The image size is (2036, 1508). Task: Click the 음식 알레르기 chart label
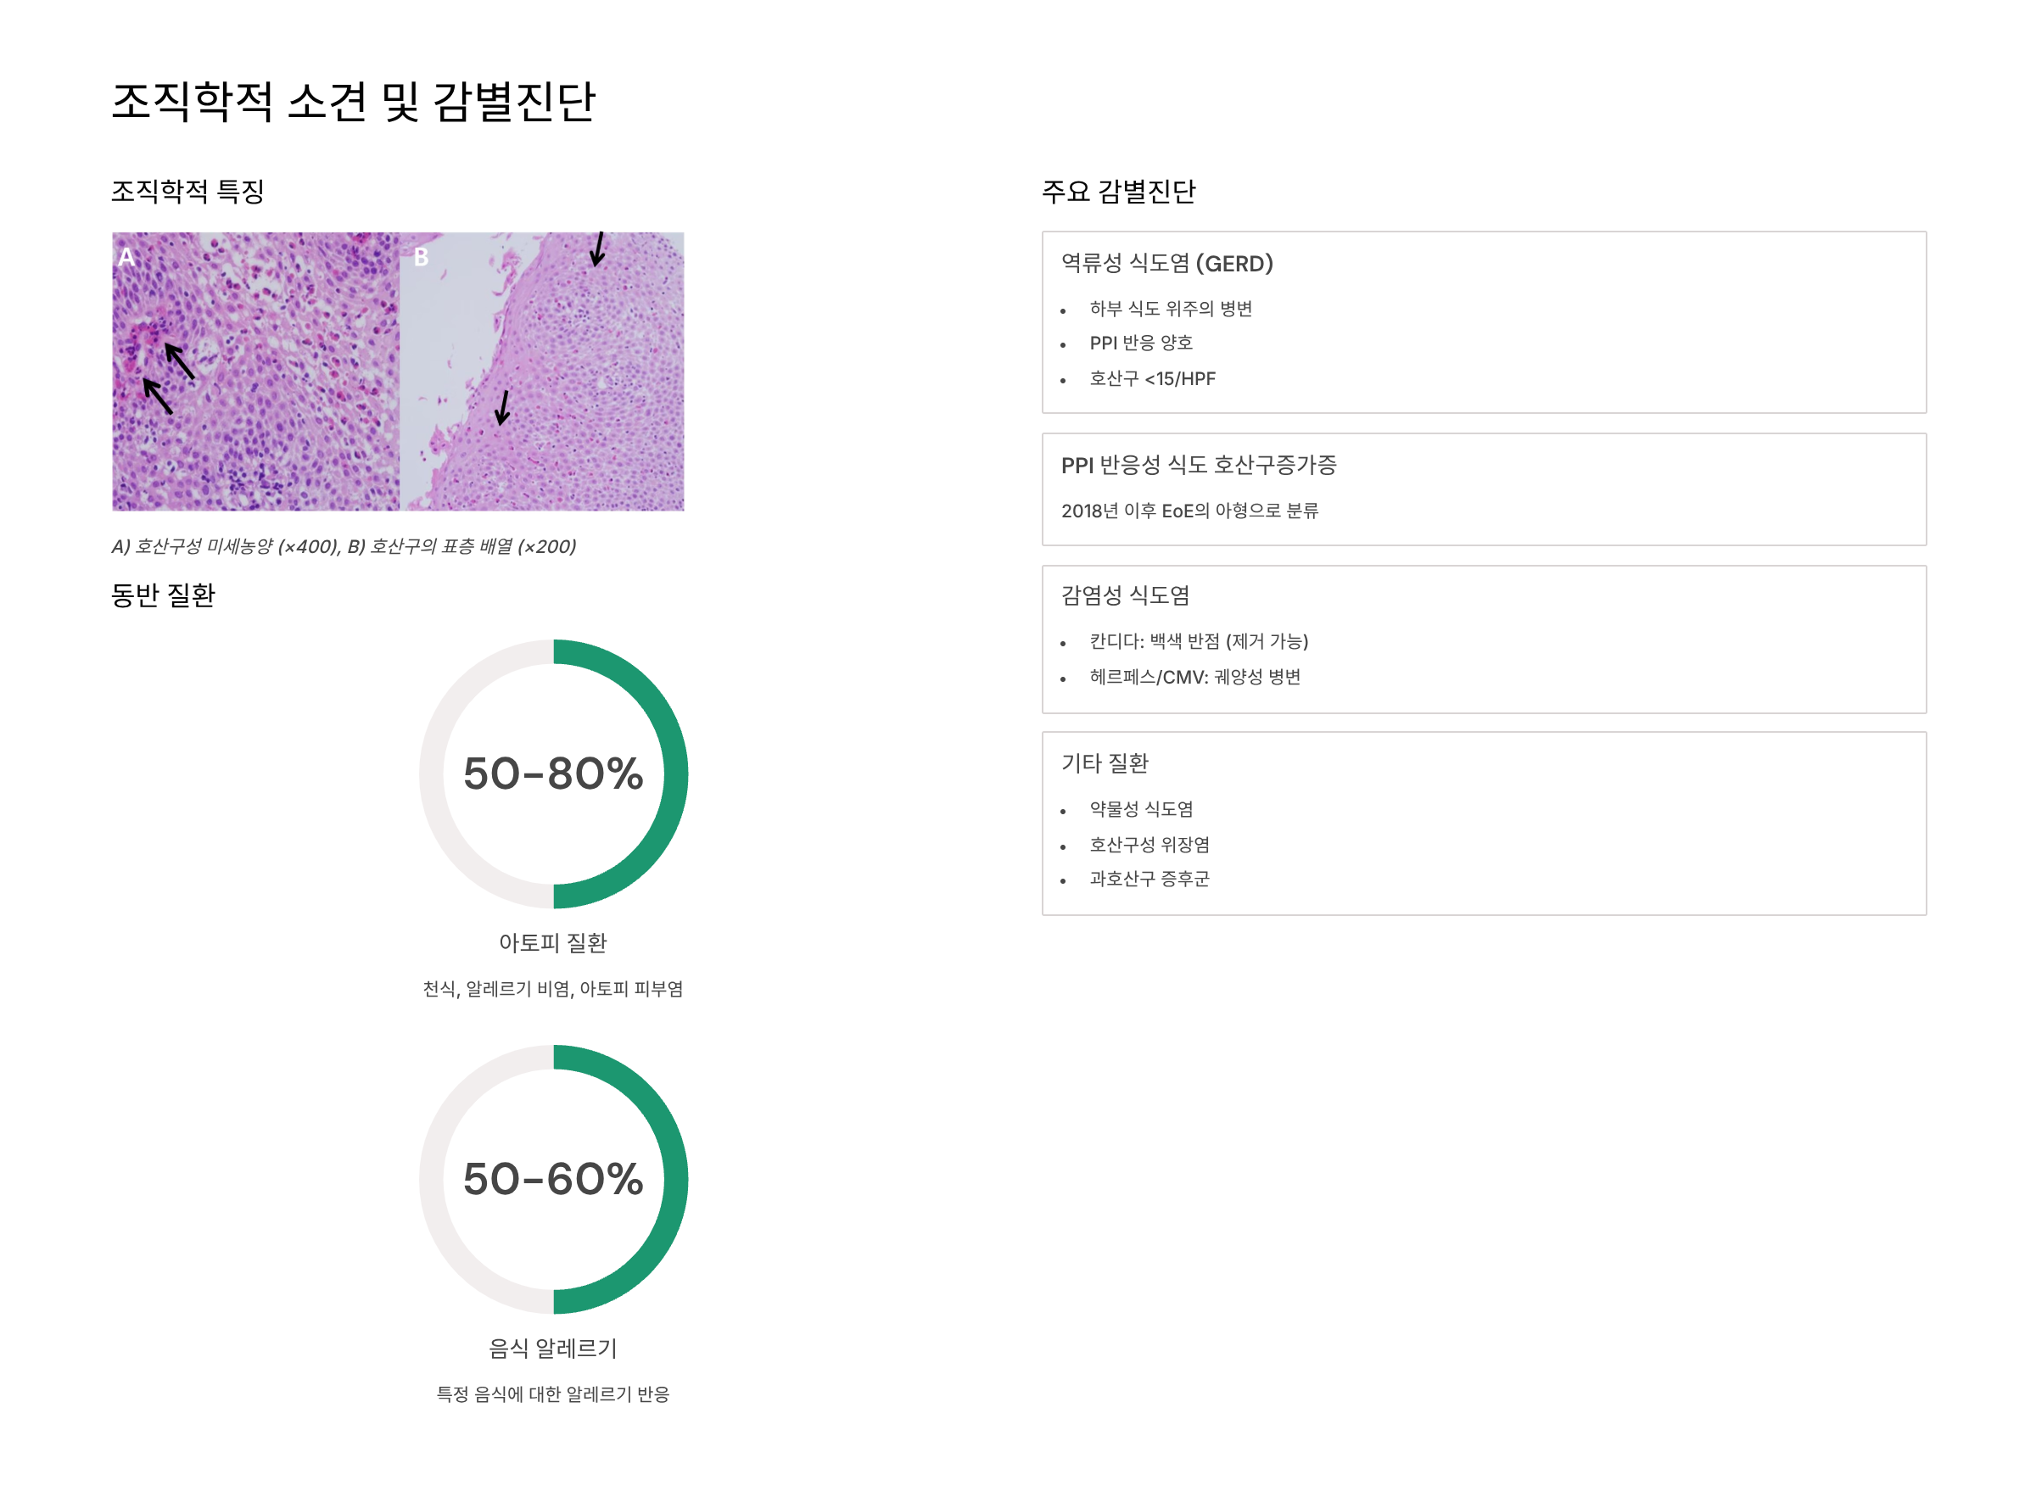(x=553, y=1349)
